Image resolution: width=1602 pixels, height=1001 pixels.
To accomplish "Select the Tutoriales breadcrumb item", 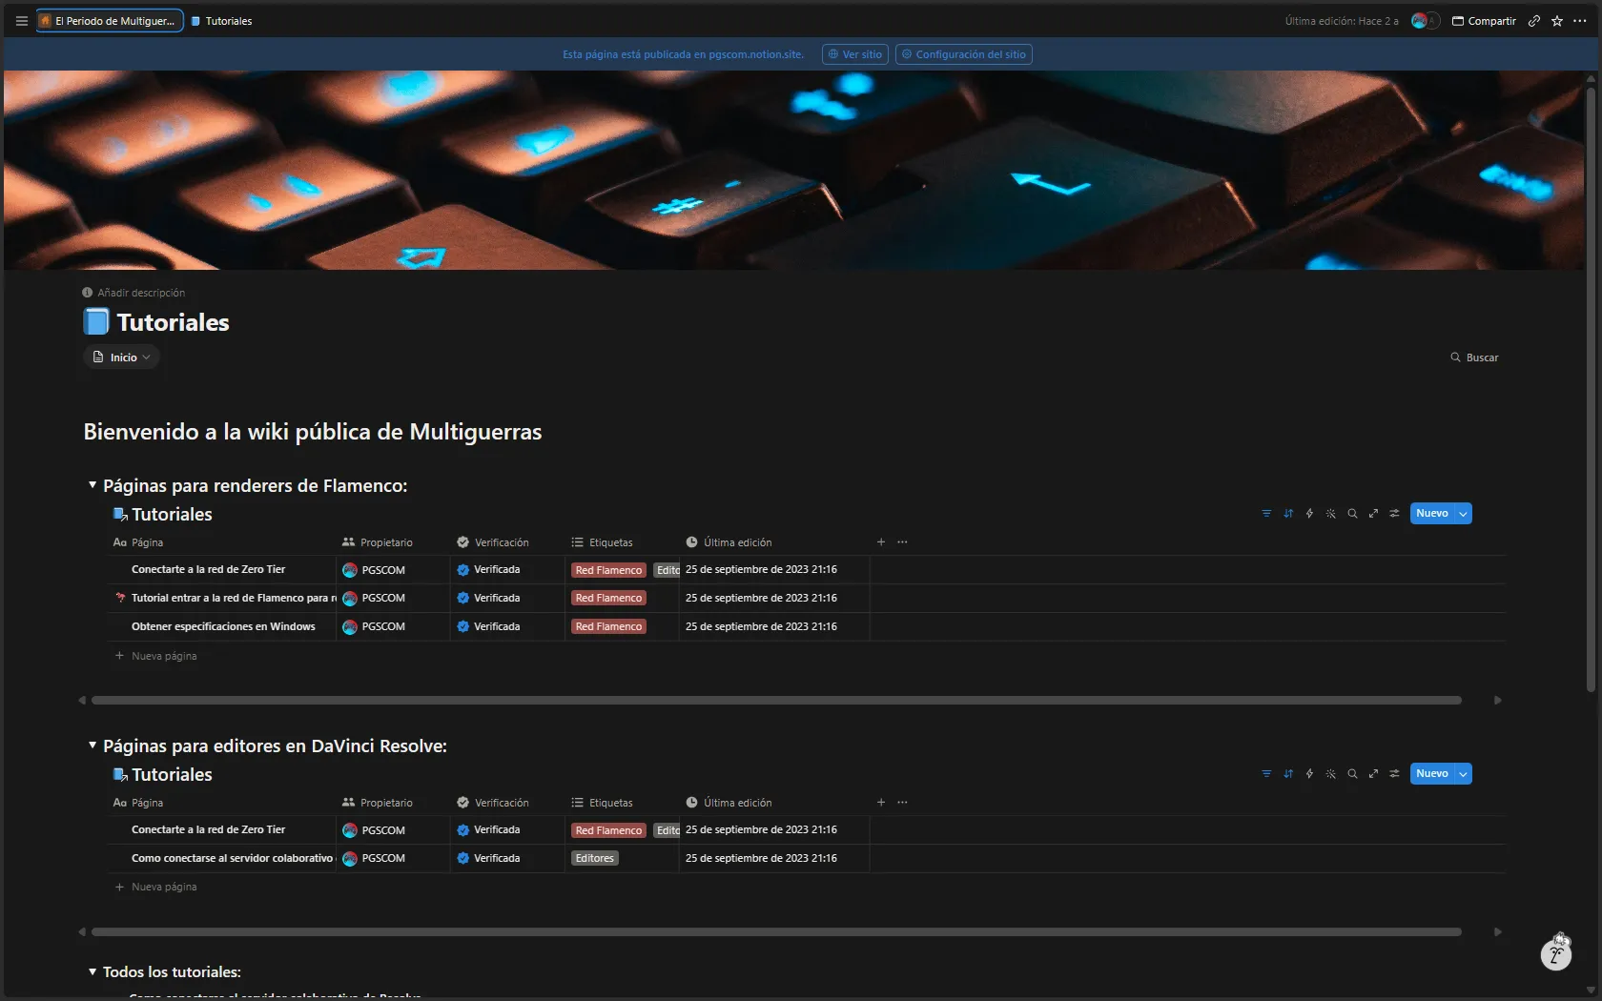I will [x=221, y=21].
